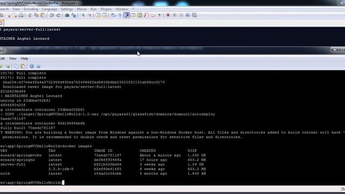Viewport: 345px width, 194px height.
Task: Click image ID 'c54a2cc56cbb'
Action: 108,174
